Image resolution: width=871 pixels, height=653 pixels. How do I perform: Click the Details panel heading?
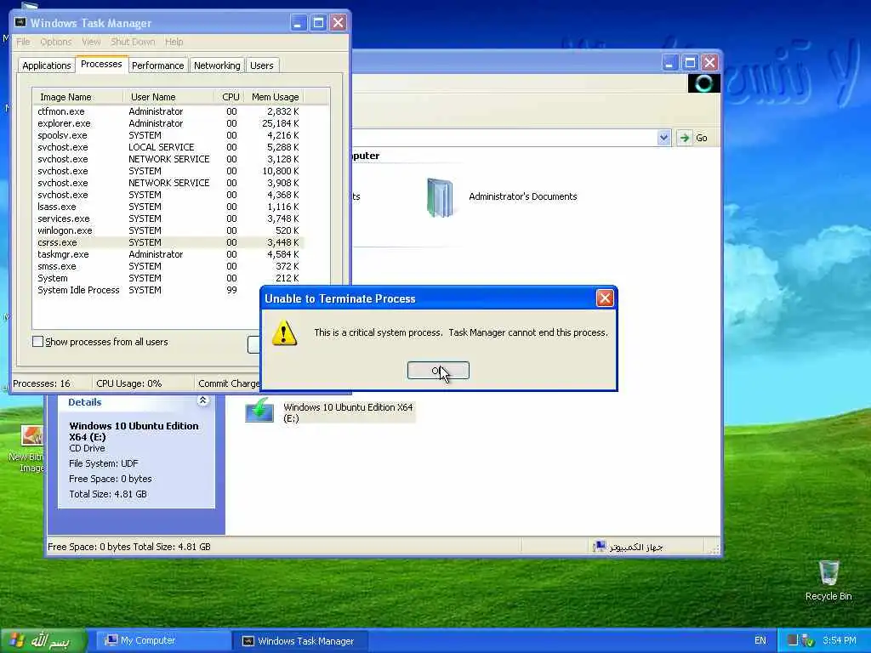click(84, 402)
